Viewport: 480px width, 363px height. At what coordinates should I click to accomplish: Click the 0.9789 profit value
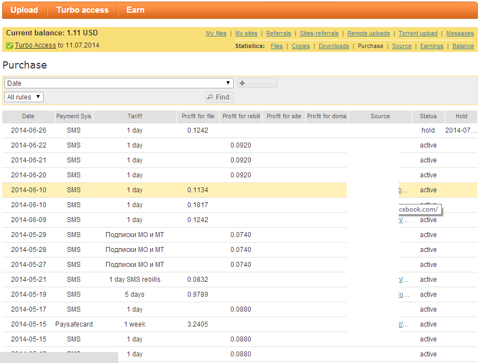tap(198, 294)
